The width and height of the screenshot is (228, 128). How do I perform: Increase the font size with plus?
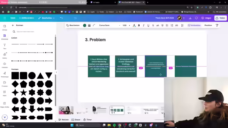click(x=129, y=25)
